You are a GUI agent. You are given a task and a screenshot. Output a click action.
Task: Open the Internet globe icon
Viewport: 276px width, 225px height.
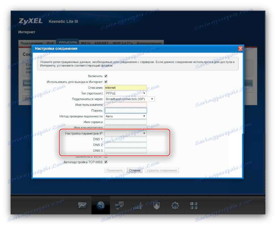[101, 205]
